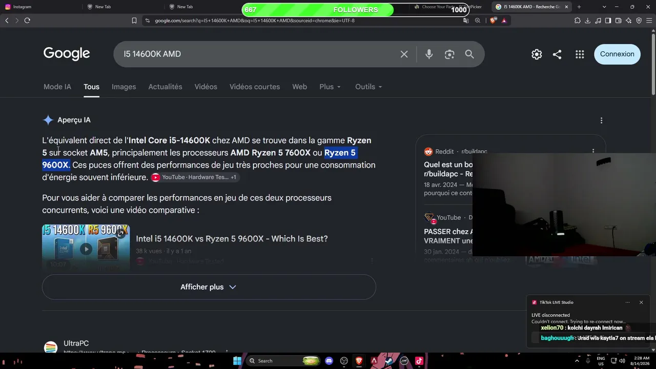The width and height of the screenshot is (656, 369).
Task: Expand AI overview with Afficher plus
Action: coord(209,287)
